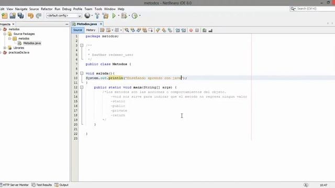
Task: Click the editor Back navigation icon
Action: pyautogui.click(x=108, y=30)
